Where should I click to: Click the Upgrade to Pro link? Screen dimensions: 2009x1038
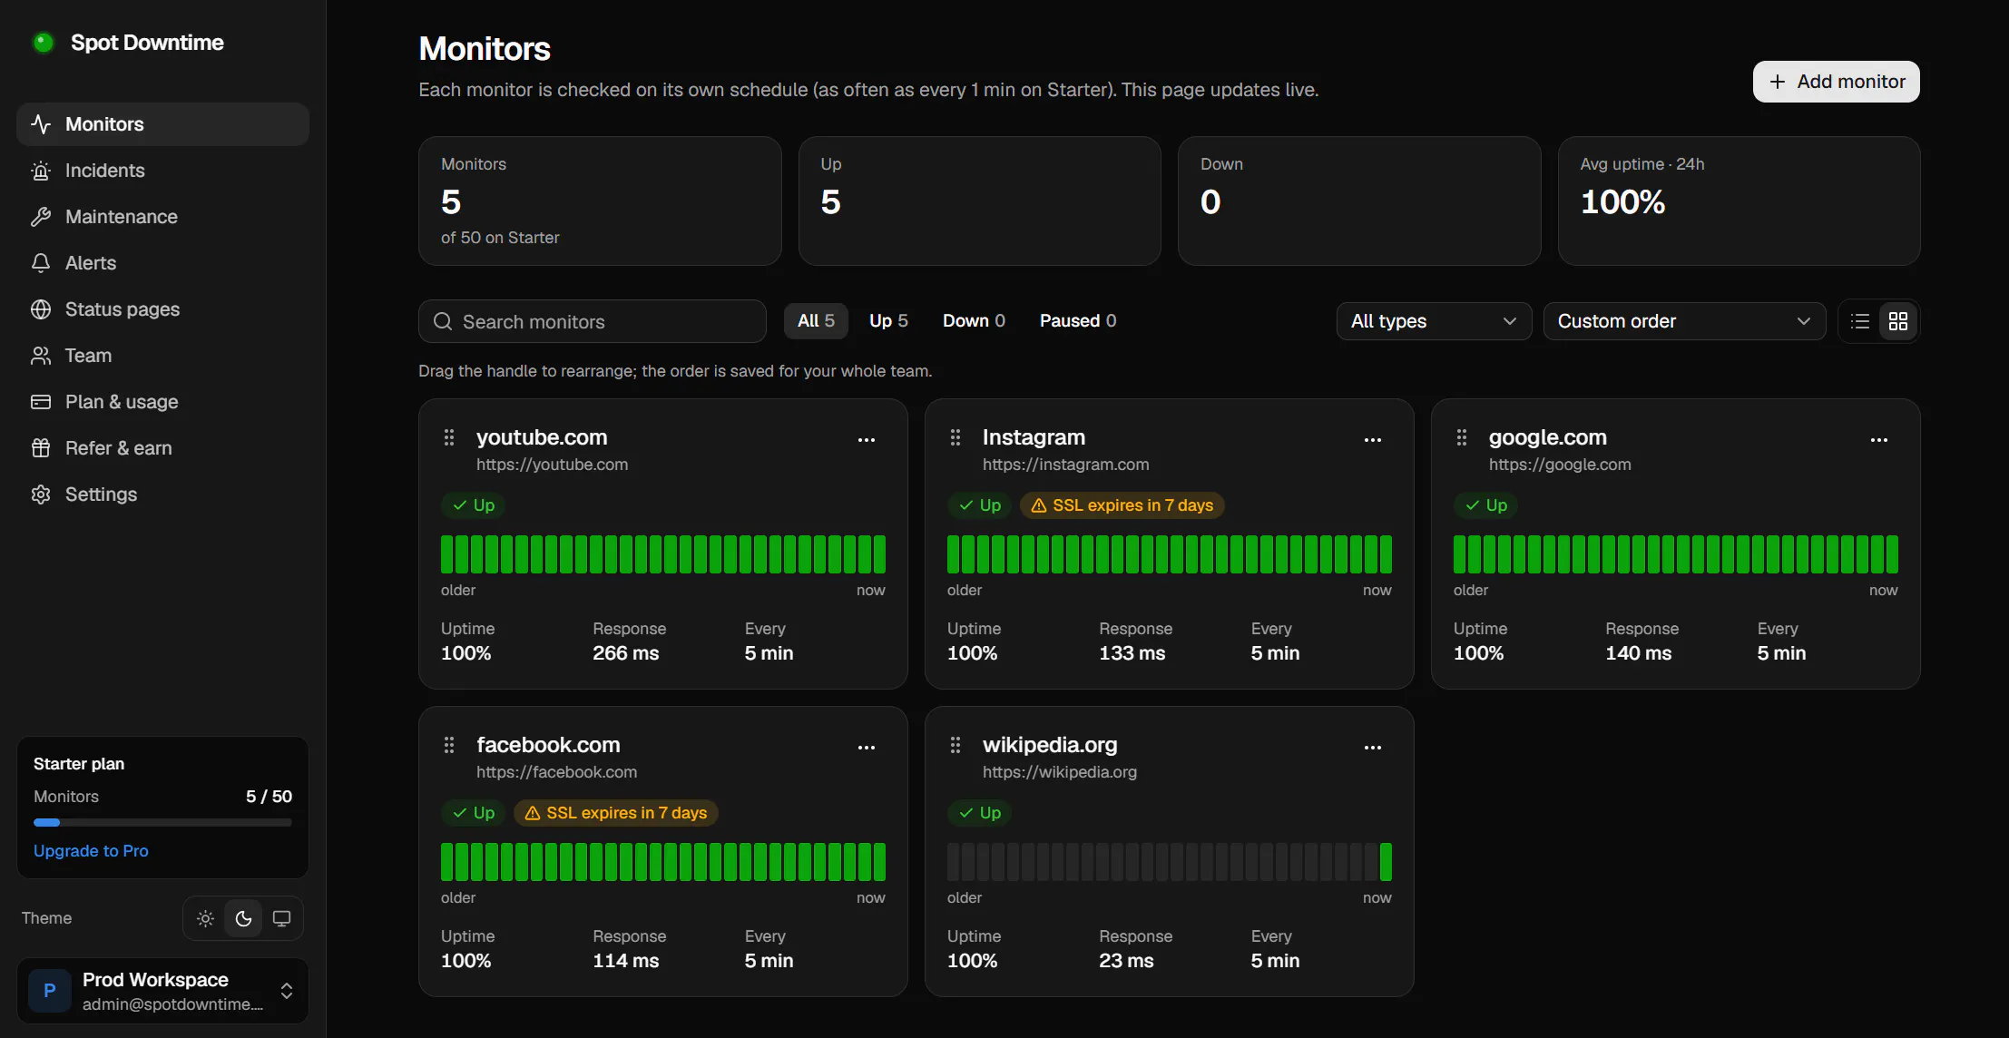(x=91, y=851)
